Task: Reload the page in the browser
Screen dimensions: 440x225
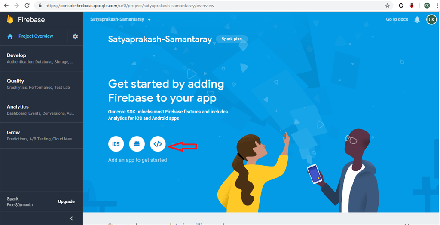Action: (27, 5)
